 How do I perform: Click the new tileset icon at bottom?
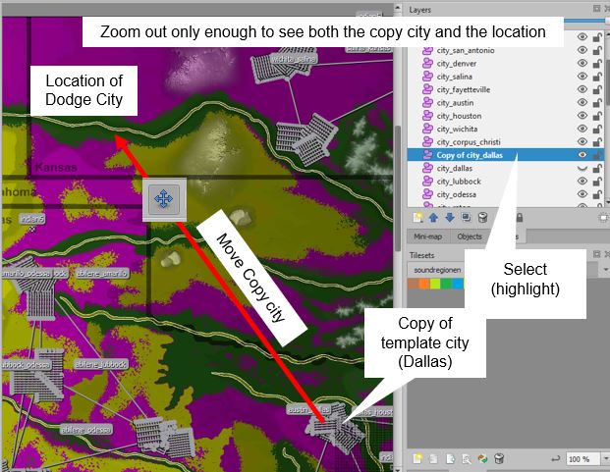pyautogui.click(x=417, y=458)
